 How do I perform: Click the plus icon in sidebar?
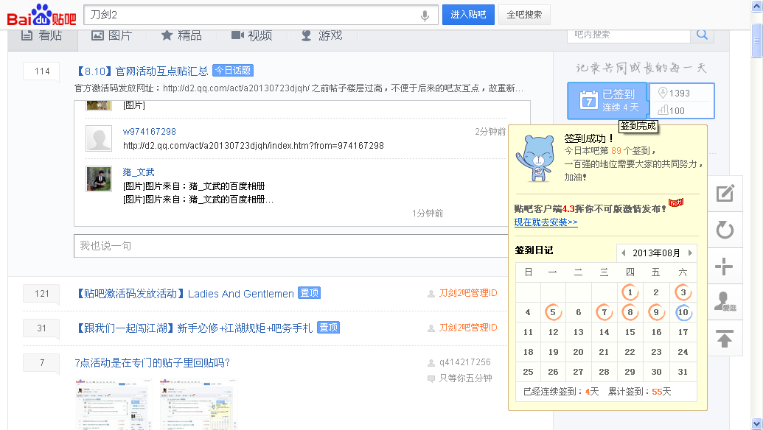pos(724,267)
